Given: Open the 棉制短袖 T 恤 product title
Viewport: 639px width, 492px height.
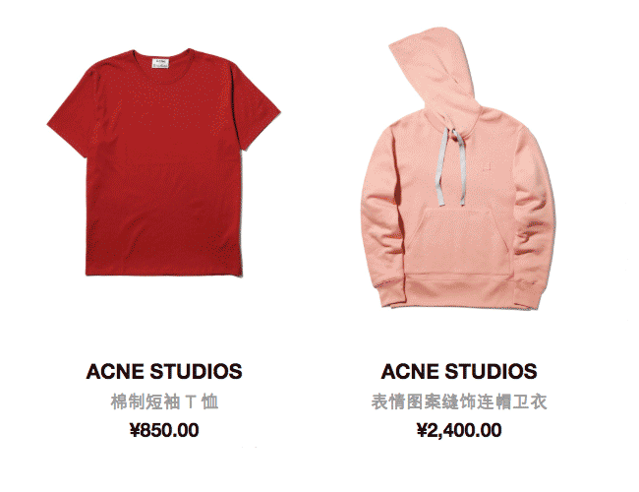Looking at the screenshot, I should (164, 401).
